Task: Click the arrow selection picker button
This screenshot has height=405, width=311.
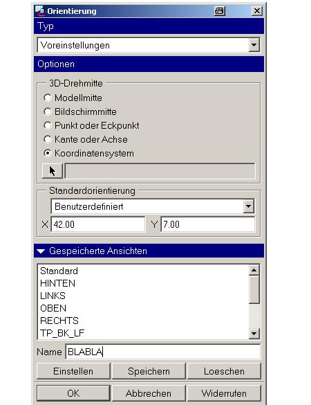Action: [x=53, y=171]
